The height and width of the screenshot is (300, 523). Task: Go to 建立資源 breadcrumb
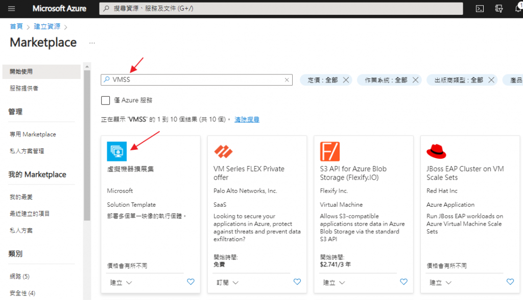click(47, 26)
